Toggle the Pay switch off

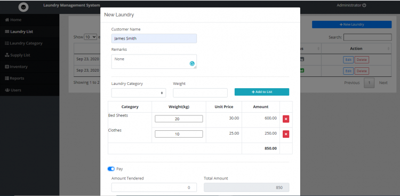pos(111,169)
